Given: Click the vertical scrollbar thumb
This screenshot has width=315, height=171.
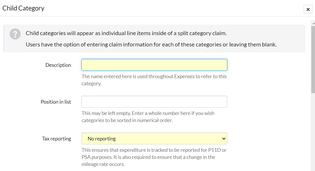Looking at the screenshot, I should pyautogui.click(x=313, y=59).
